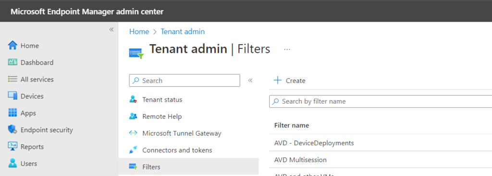Select the All services list icon
This screenshot has width=492, height=176.
pos(12,79)
